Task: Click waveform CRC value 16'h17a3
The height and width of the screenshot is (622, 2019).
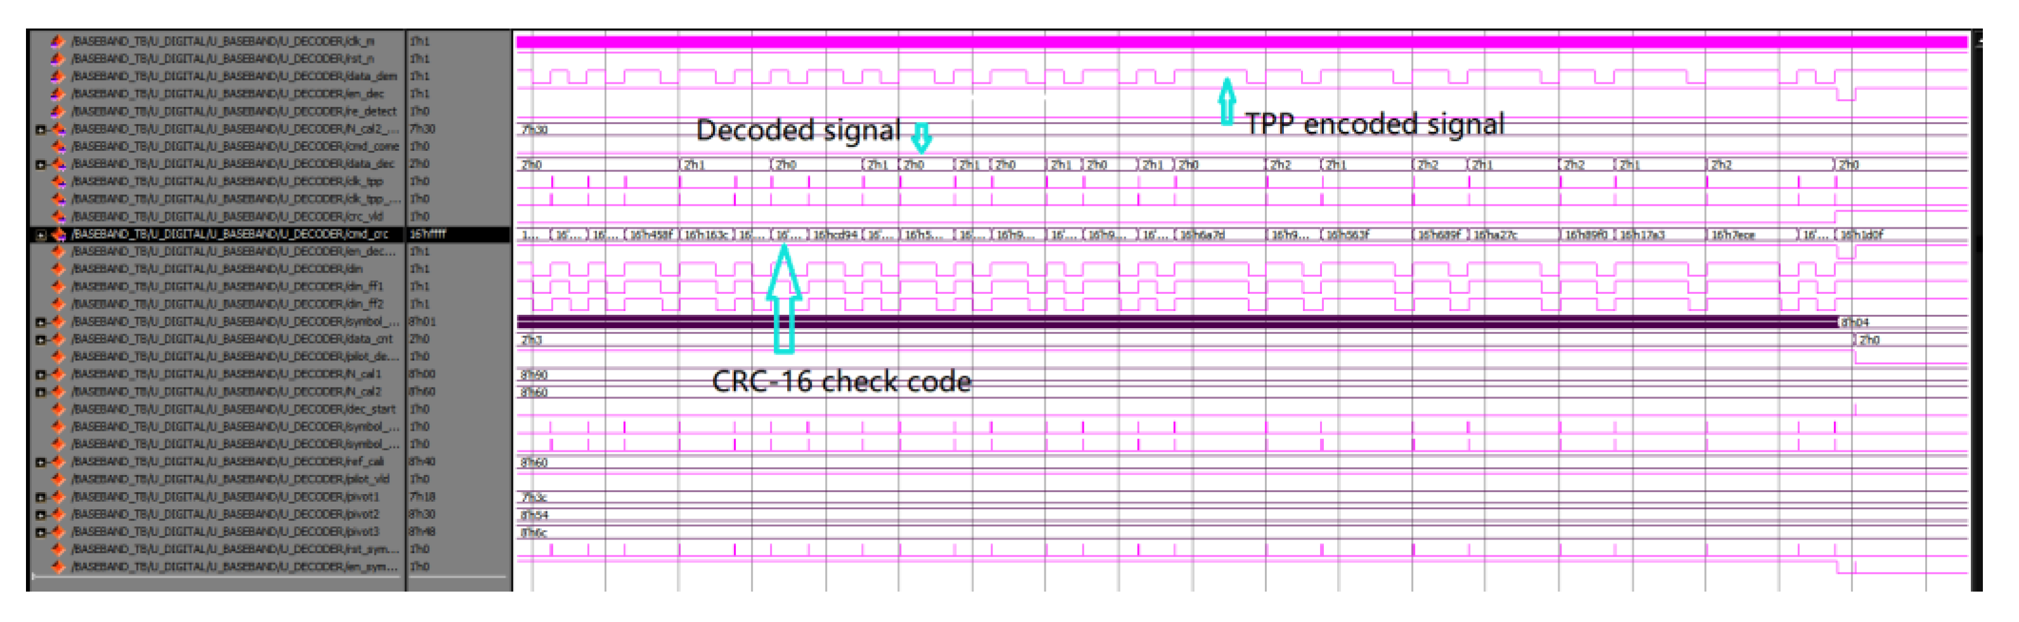Action: pyautogui.click(x=1642, y=235)
